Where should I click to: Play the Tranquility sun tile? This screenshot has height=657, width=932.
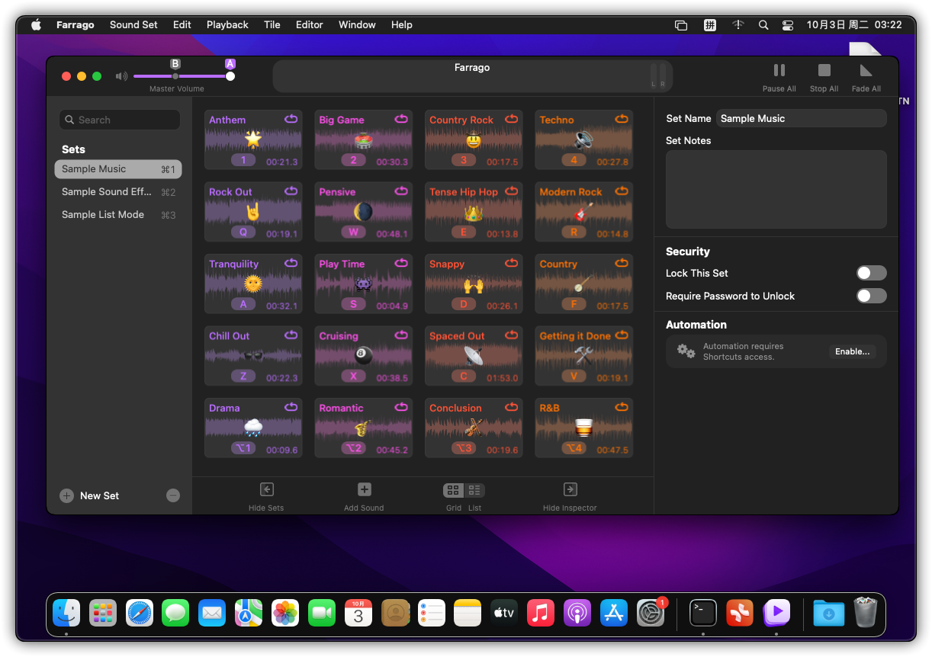pos(253,284)
